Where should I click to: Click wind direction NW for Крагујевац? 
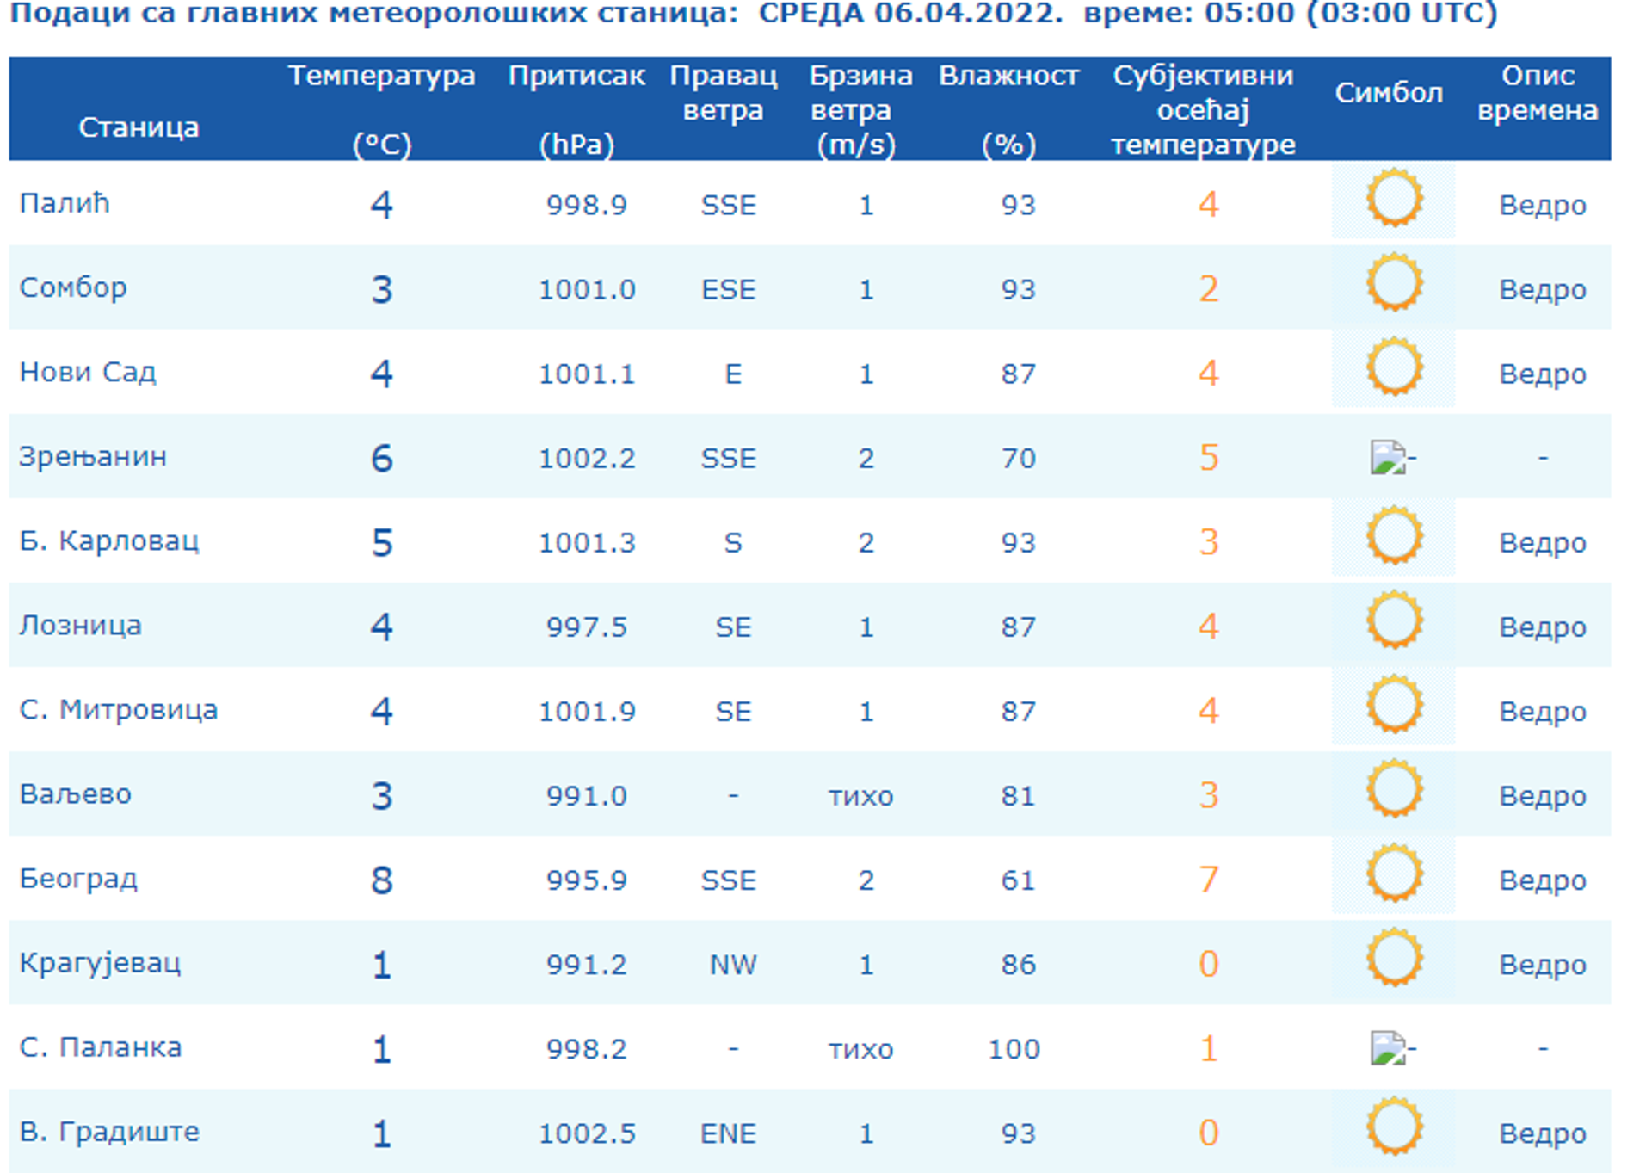tap(733, 964)
